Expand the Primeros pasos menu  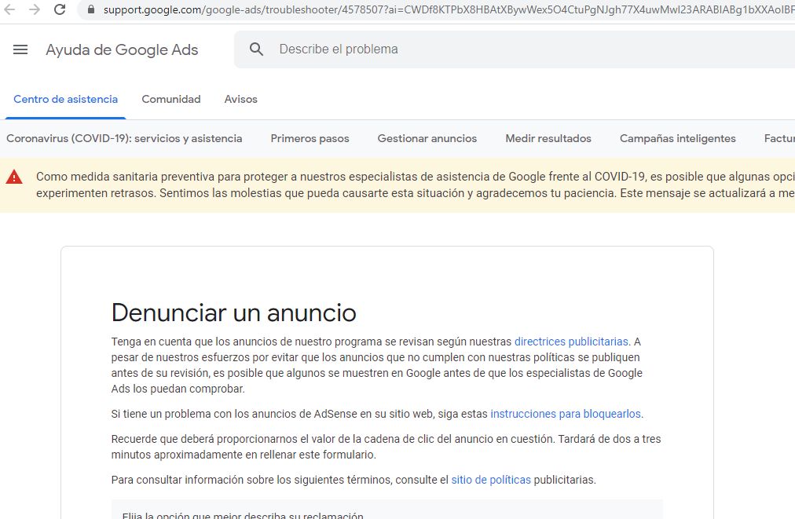click(310, 139)
